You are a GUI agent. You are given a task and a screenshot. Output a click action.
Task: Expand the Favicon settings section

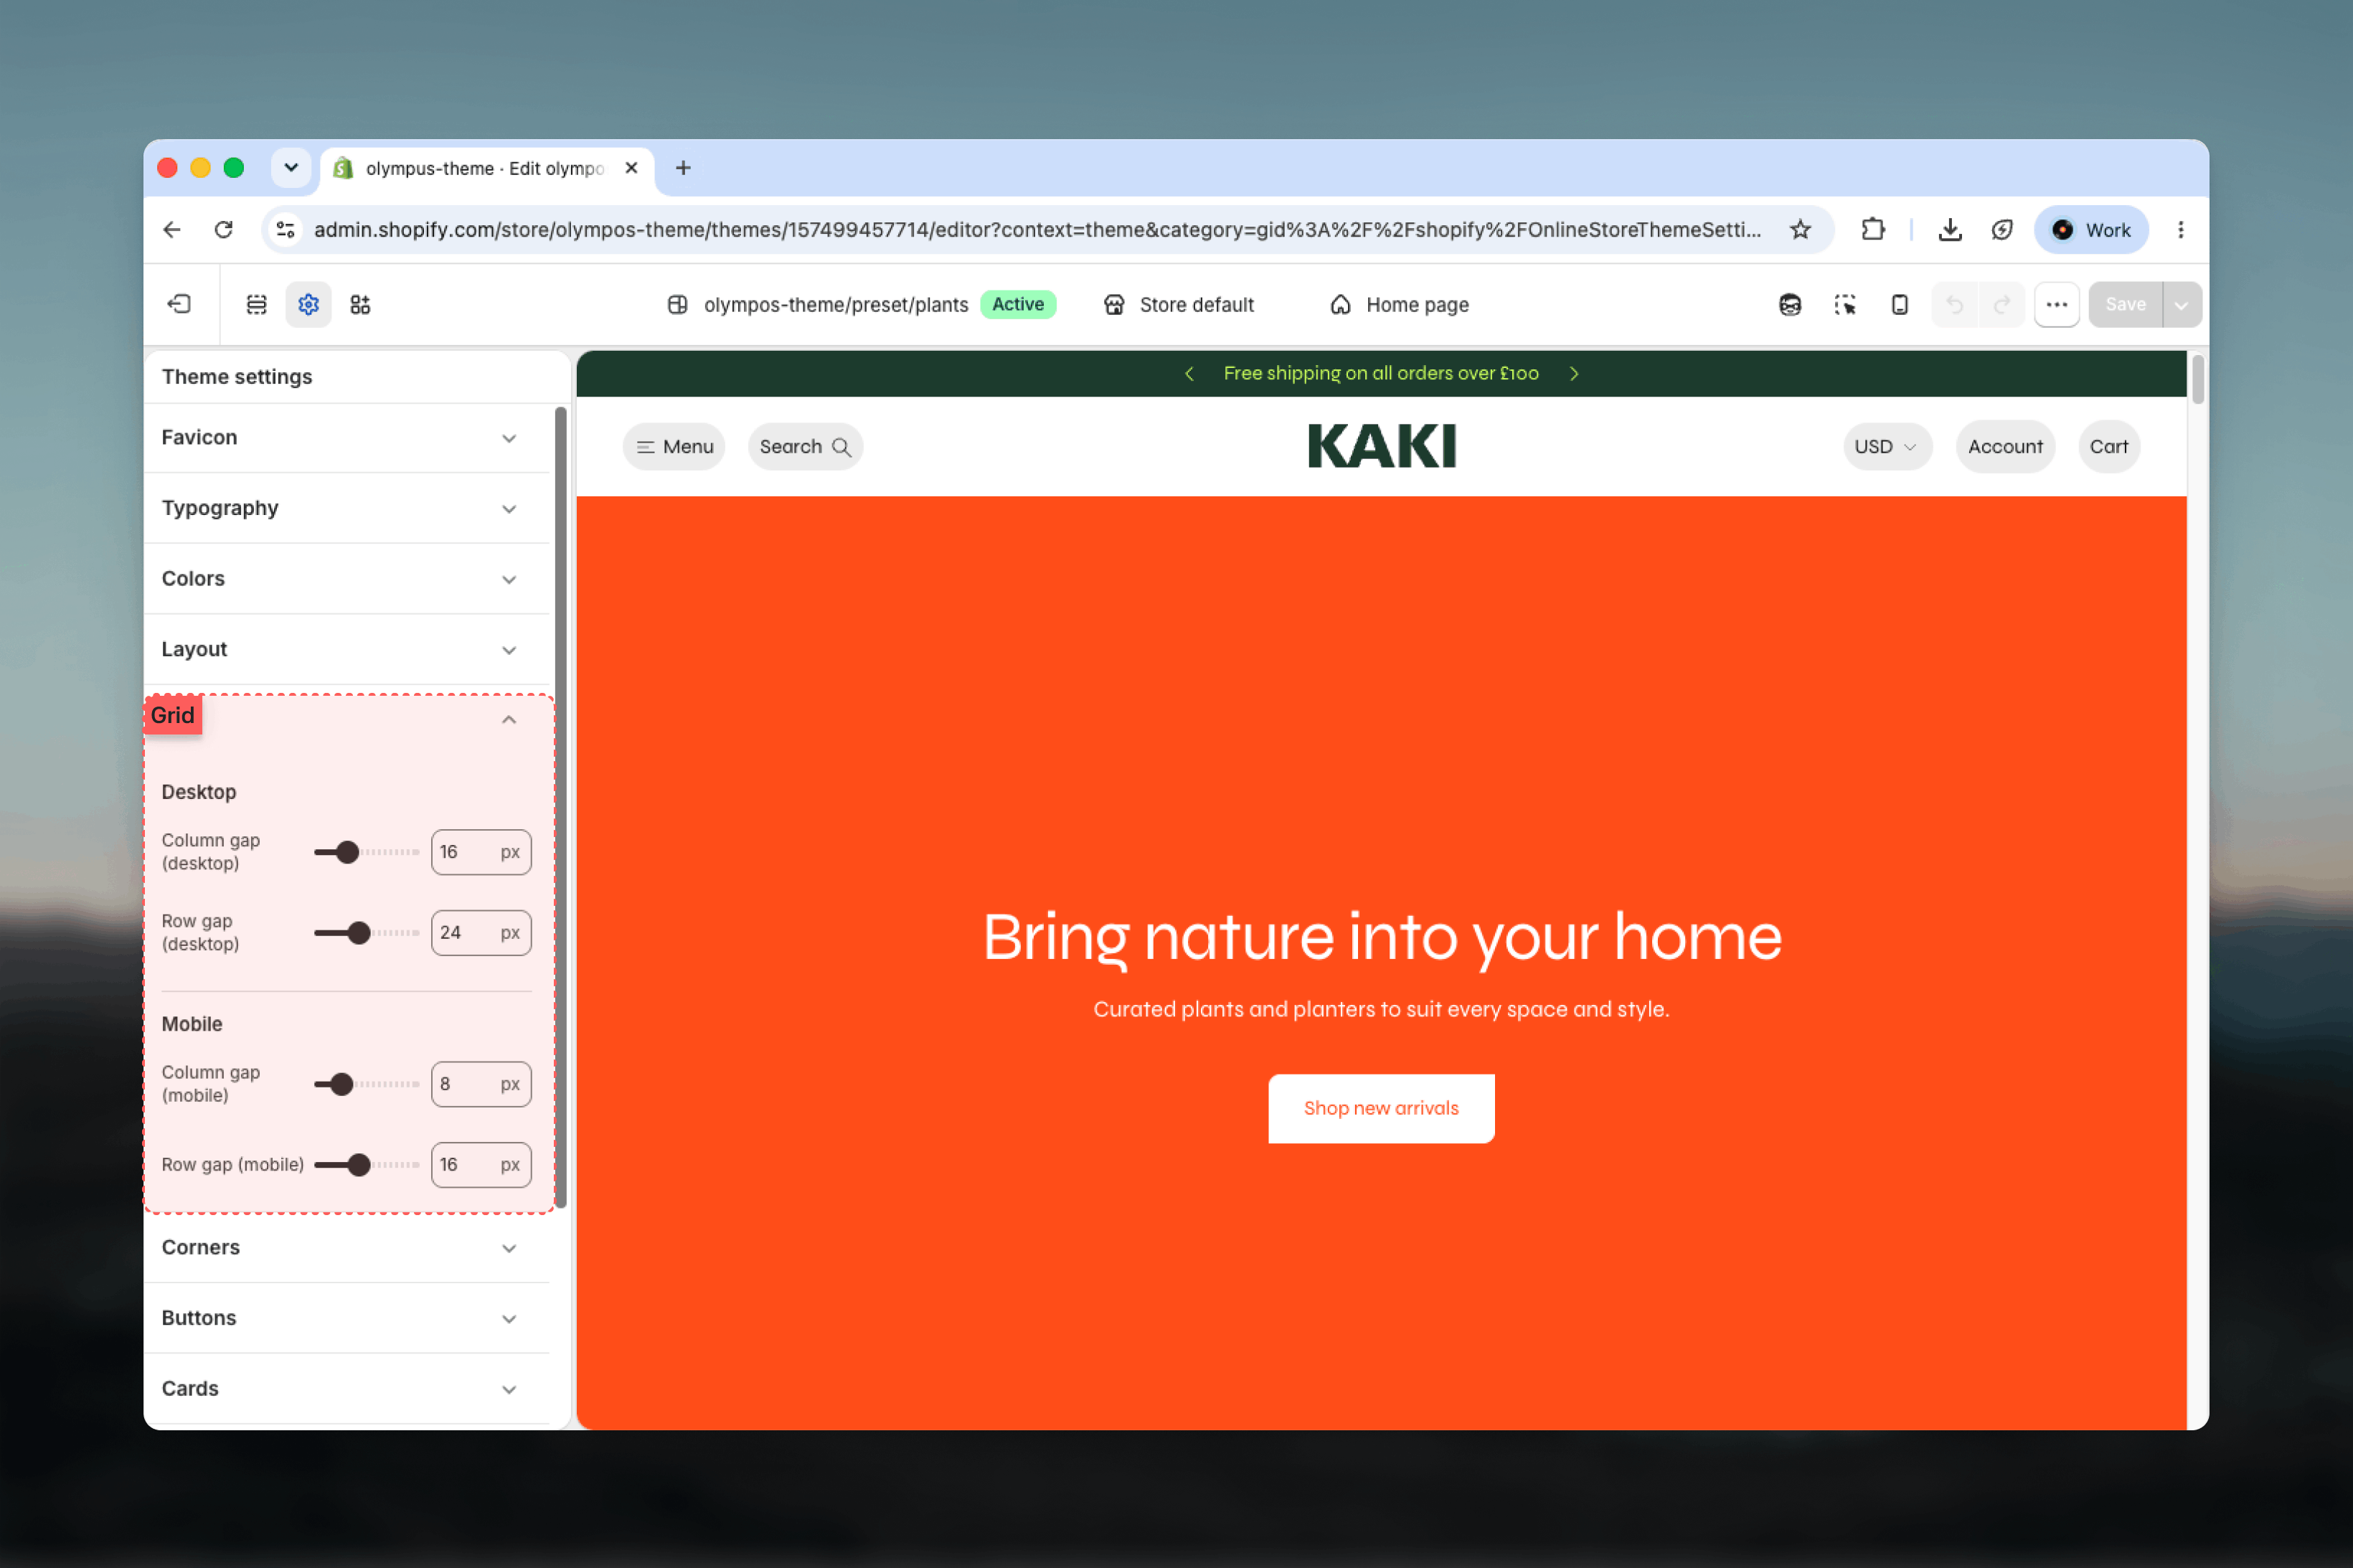pyautogui.click(x=347, y=438)
